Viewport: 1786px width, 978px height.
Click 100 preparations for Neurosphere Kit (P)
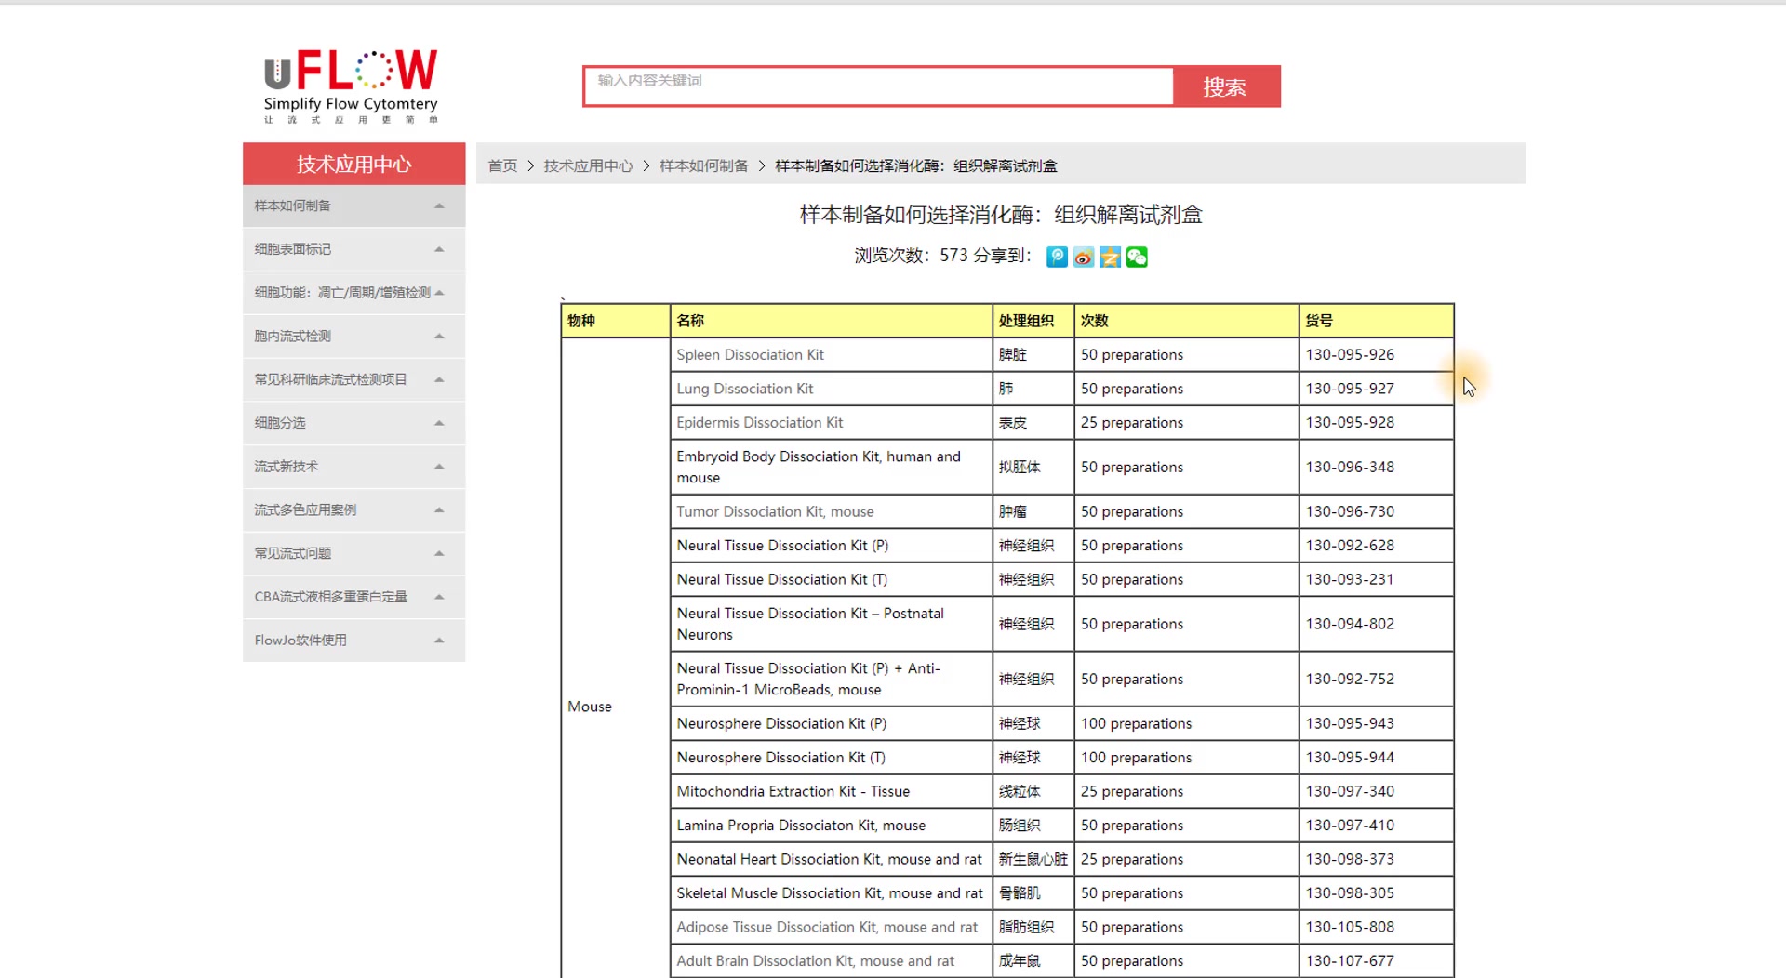pos(1187,723)
